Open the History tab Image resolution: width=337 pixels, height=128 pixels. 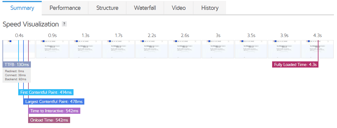[210, 8]
